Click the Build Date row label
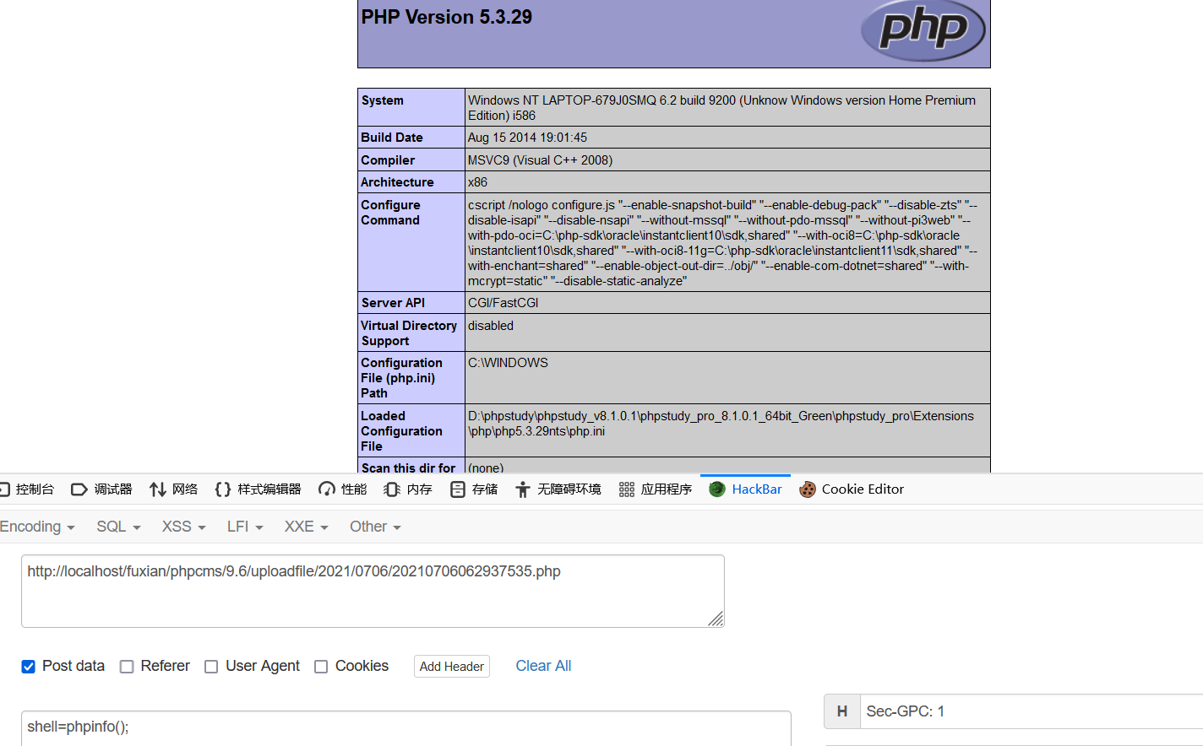Screen dimensions: 1203x746 pos(392,138)
